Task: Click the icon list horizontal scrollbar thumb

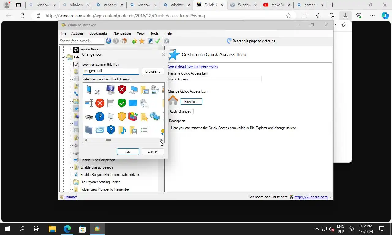Action: (x=108, y=140)
